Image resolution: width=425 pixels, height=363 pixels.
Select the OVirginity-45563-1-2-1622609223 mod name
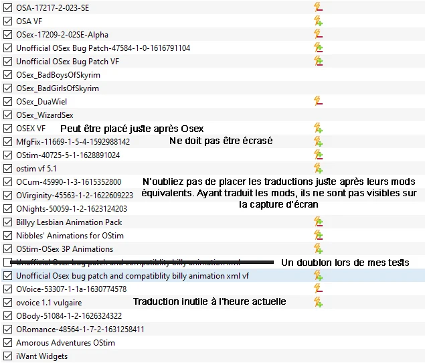[74, 196]
